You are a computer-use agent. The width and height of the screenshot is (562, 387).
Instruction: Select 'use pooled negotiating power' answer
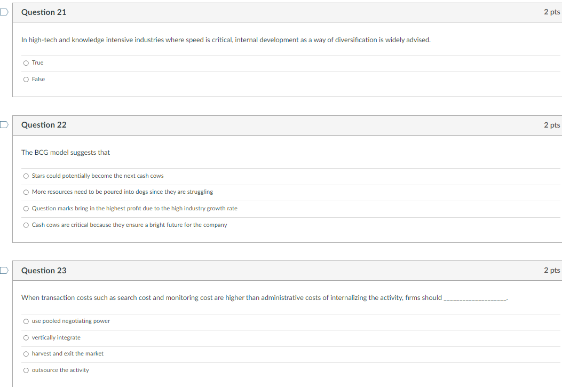(26, 321)
